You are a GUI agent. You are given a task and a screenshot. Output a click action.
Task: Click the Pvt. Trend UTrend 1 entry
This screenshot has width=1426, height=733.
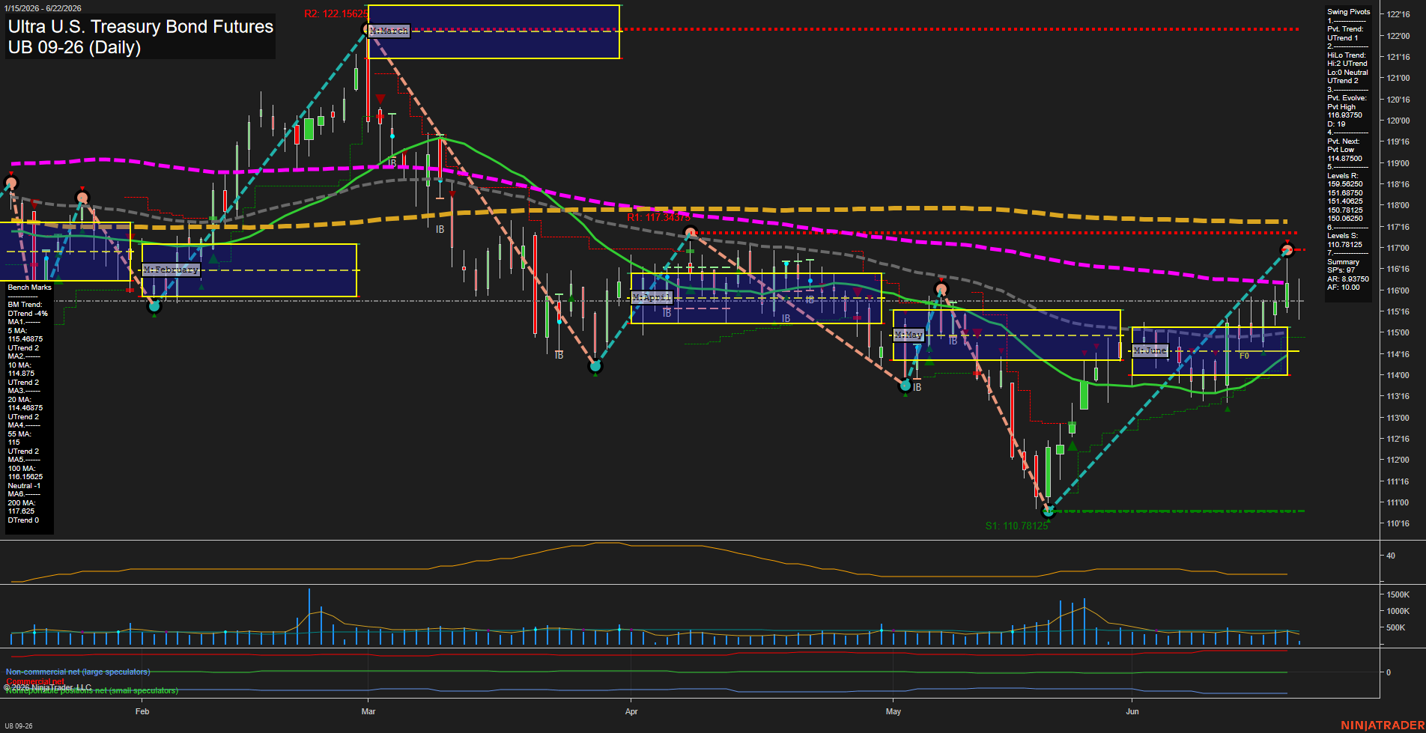(1345, 34)
